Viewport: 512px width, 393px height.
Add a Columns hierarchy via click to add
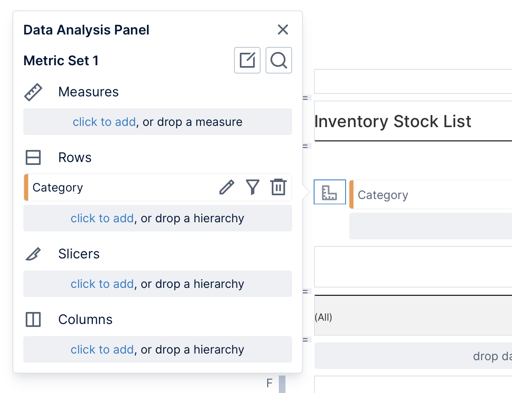102,349
